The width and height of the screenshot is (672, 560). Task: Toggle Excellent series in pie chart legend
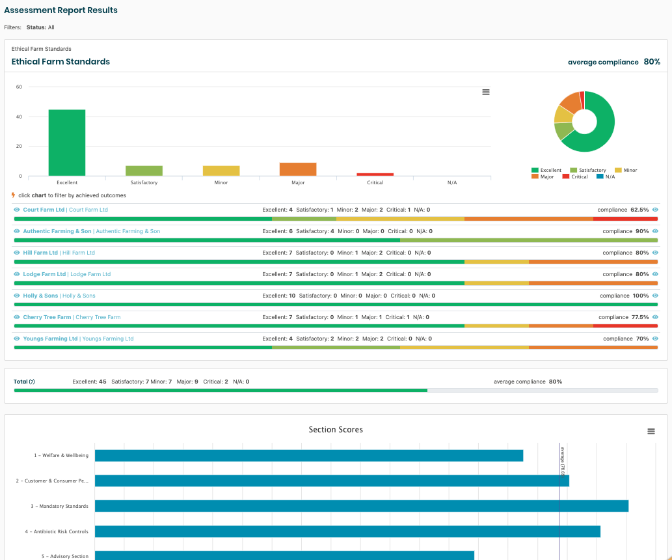tap(546, 170)
